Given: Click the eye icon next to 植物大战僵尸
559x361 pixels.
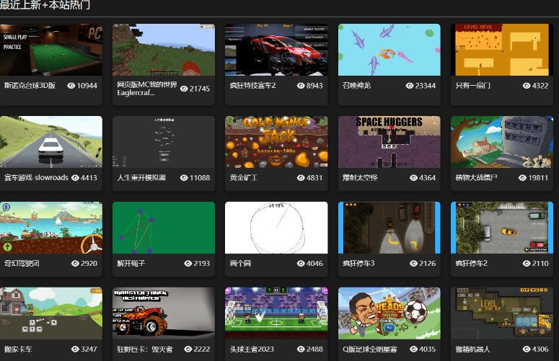Looking at the screenshot, I should (x=523, y=177).
